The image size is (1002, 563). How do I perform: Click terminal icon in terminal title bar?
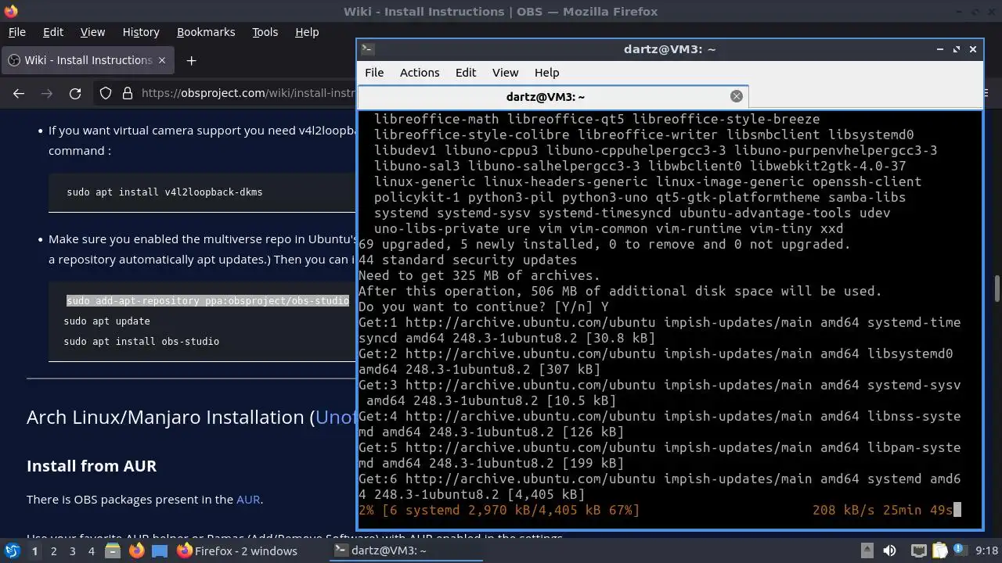click(367, 48)
